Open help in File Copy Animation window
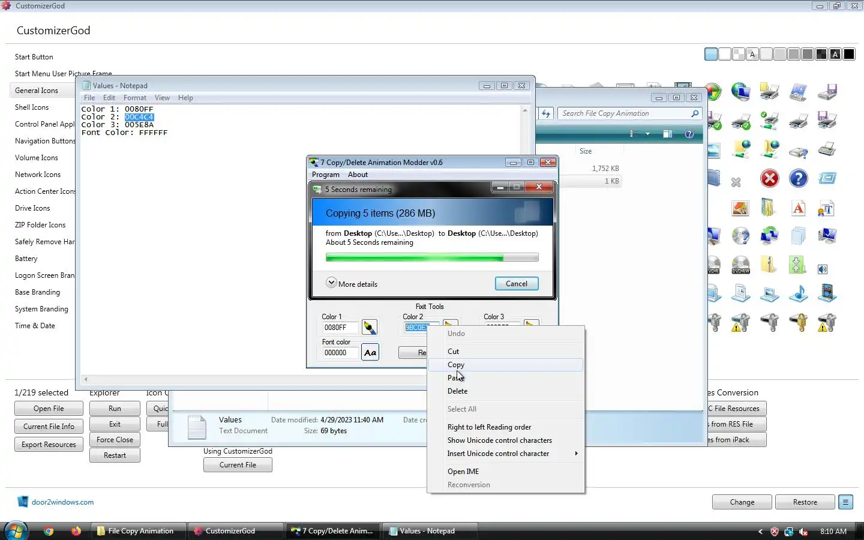 point(689,134)
